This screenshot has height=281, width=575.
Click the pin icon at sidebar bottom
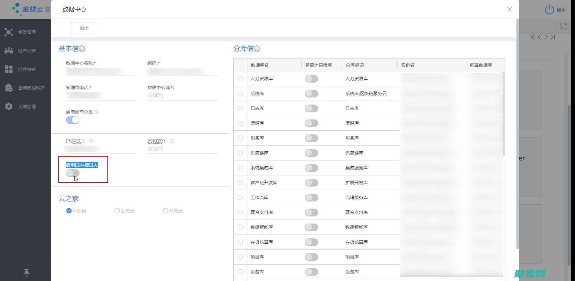click(x=27, y=273)
